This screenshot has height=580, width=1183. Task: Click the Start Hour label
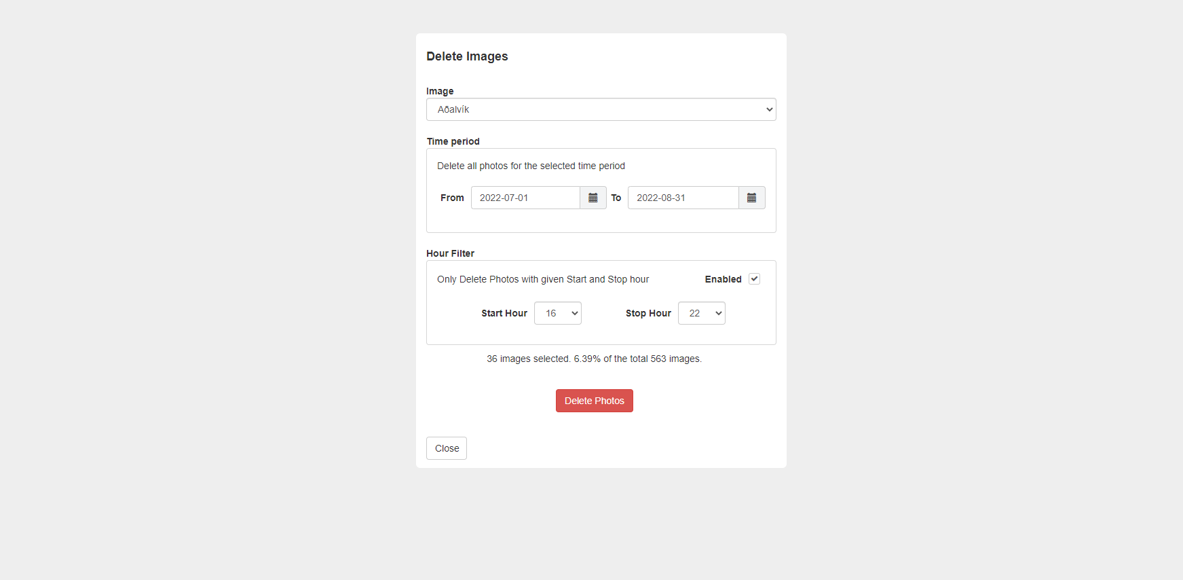(504, 313)
